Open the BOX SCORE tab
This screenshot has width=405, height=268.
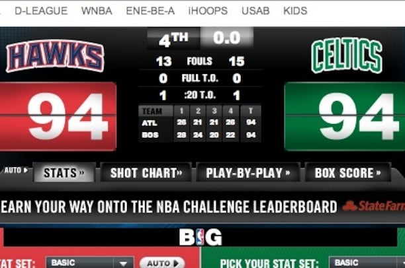click(x=347, y=172)
